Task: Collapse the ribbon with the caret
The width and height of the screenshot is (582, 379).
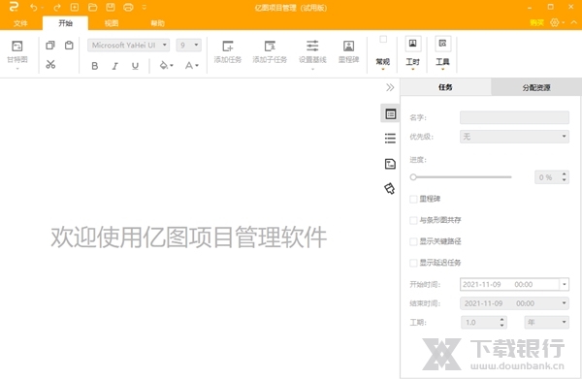Action: [574, 22]
